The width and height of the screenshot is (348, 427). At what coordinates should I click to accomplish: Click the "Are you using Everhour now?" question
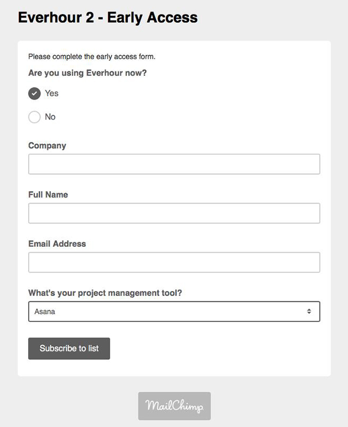coord(88,73)
